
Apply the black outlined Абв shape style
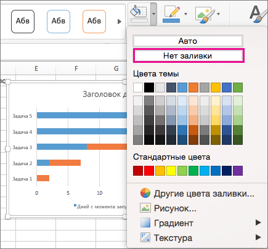23,22
